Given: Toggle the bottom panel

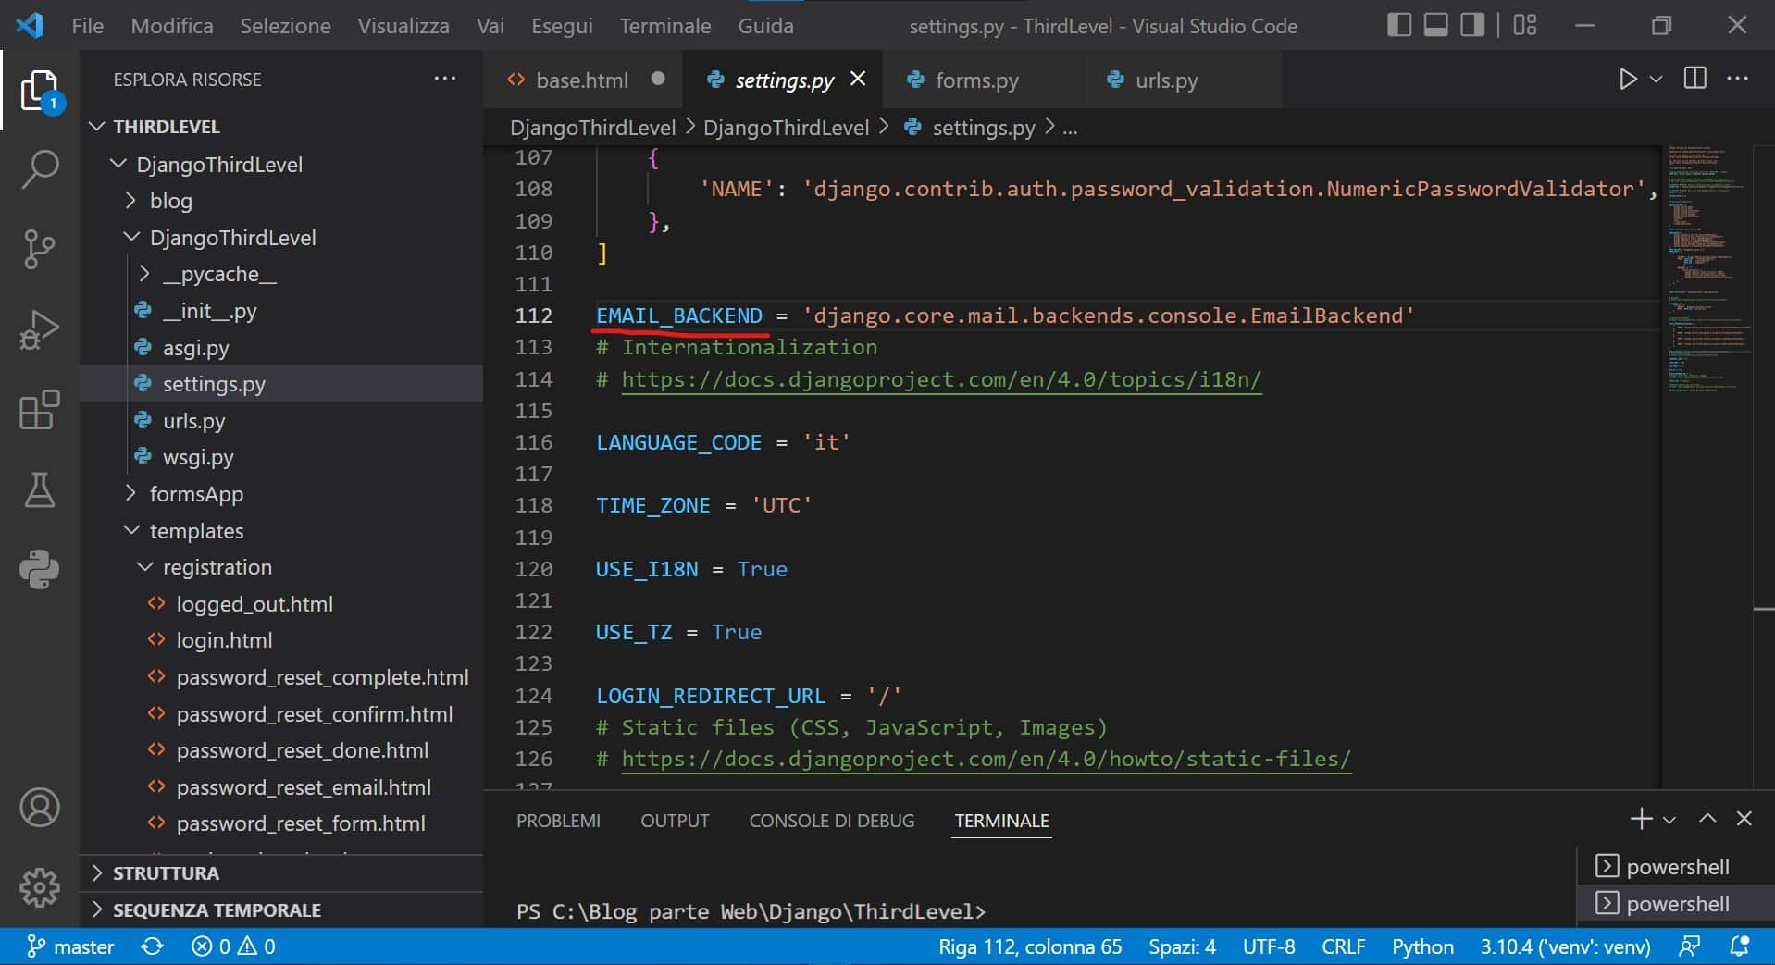Looking at the screenshot, I should [x=1436, y=25].
